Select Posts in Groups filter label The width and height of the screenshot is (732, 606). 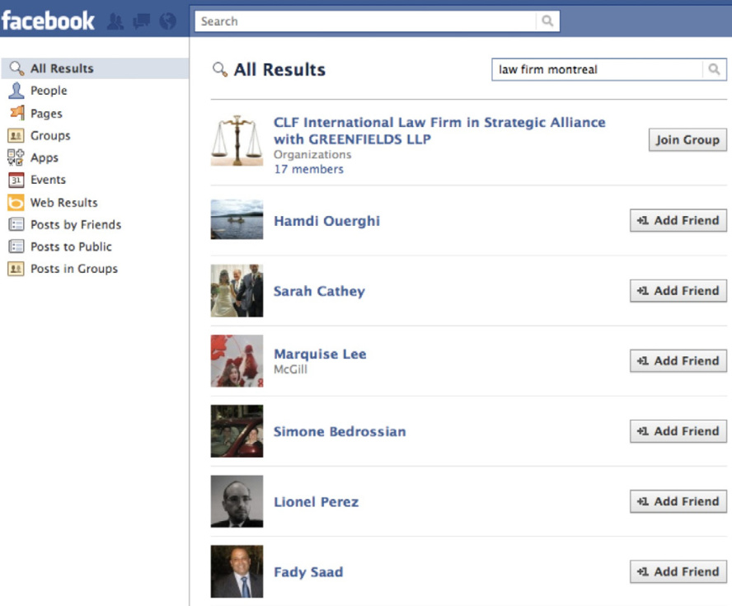[x=73, y=269]
